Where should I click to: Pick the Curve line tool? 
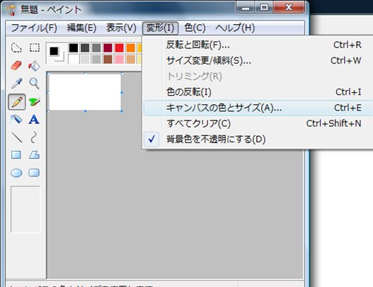click(x=34, y=137)
